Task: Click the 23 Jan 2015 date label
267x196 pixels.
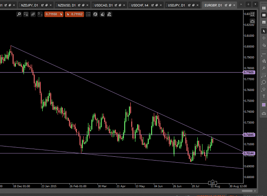Action: [49, 186]
